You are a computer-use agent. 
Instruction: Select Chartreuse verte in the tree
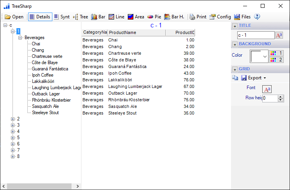pos(47,56)
